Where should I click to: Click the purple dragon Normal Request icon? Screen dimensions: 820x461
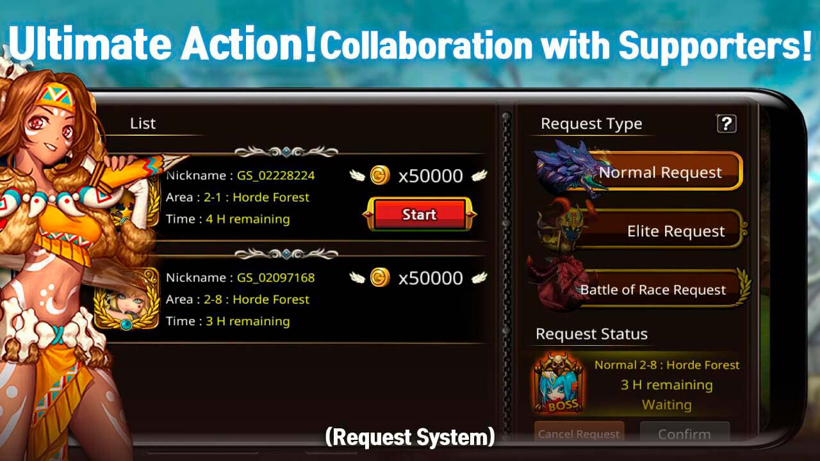569,168
